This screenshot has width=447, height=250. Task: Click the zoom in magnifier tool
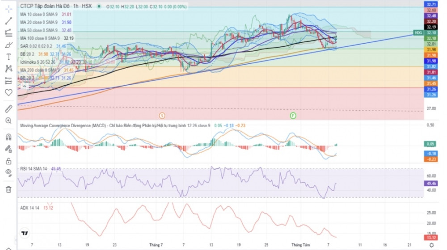8,121
